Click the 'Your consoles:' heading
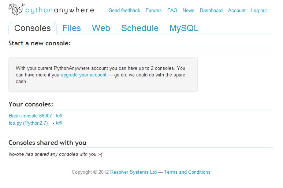This screenshot has height=188, width=283. (x=31, y=104)
